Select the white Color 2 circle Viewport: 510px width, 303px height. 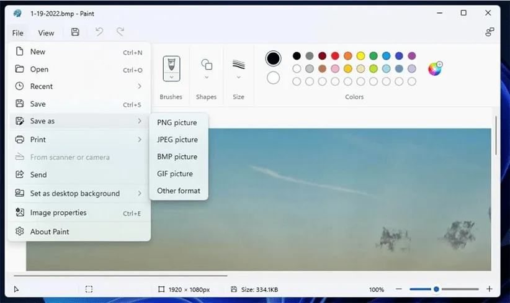[x=273, y=78]
